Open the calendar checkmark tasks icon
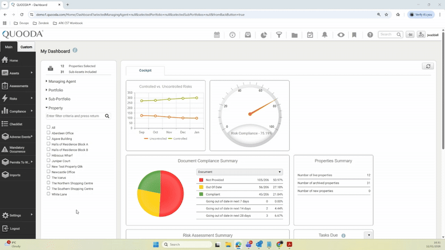This screenshot has width=445, height=250. coord(310,35)
